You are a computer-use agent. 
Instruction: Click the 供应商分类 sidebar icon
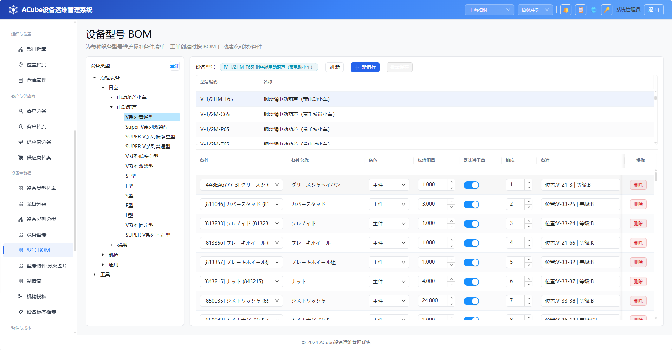point(21,142)
